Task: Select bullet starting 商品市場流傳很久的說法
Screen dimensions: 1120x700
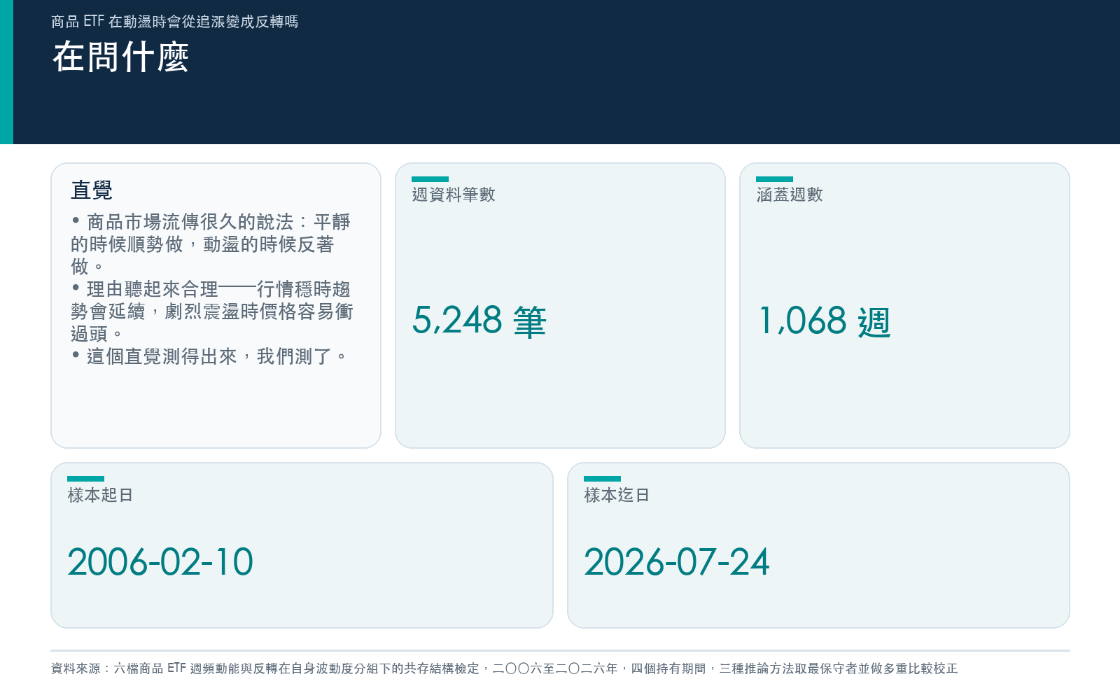Action: [x=211, y=244]
